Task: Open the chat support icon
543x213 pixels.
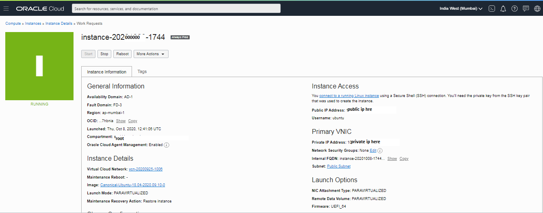Action: coord(526,9)
